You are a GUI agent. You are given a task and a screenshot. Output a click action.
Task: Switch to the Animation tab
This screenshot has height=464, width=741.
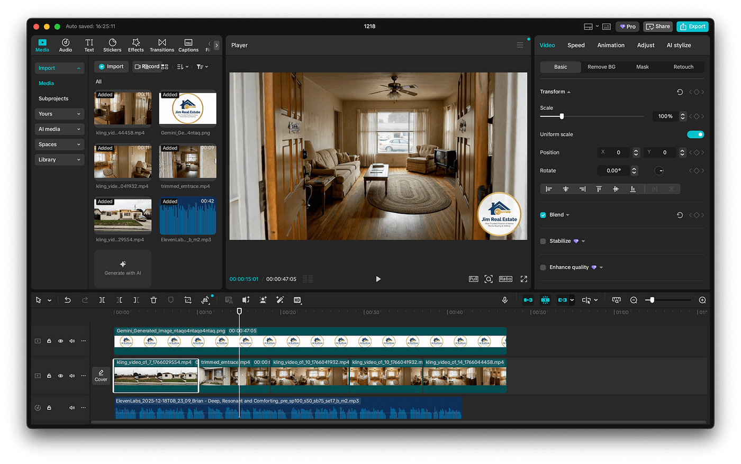[611, 46]
